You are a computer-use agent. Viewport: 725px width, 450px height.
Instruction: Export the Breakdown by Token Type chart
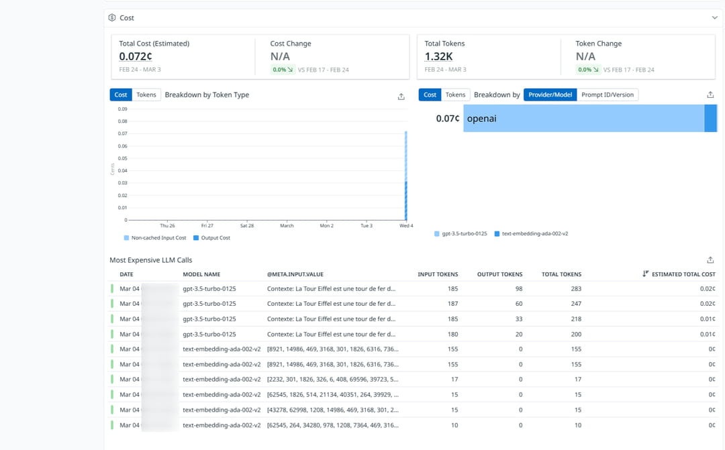[x=401, y=97]
